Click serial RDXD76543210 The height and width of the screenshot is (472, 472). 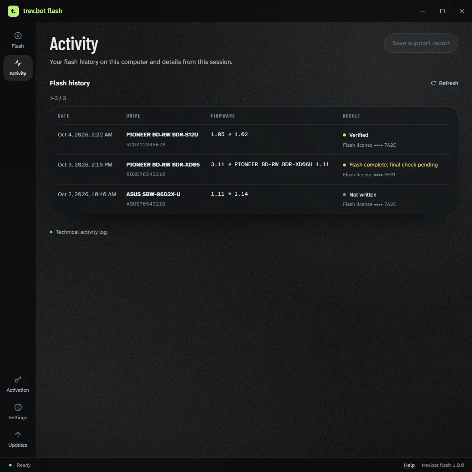146,174
